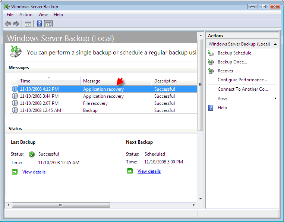The height and width of the screenshot is (222, 284).
Task: Click the Message column header
Action: 116,81
